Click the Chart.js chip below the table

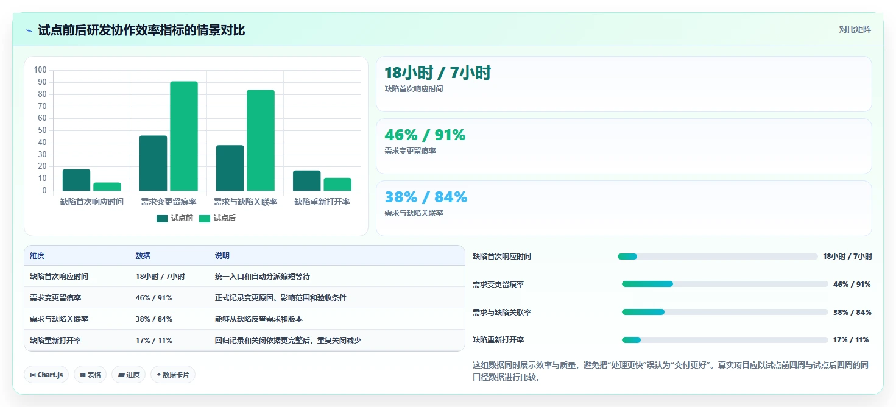pyautogui.click(x=46, y=375)
